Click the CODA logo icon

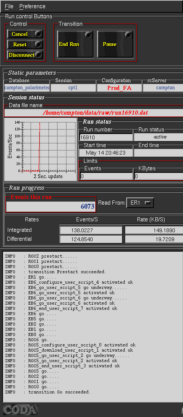point(20,410)
